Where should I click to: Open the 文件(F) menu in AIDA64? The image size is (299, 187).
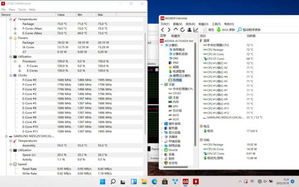click(165, 23)
